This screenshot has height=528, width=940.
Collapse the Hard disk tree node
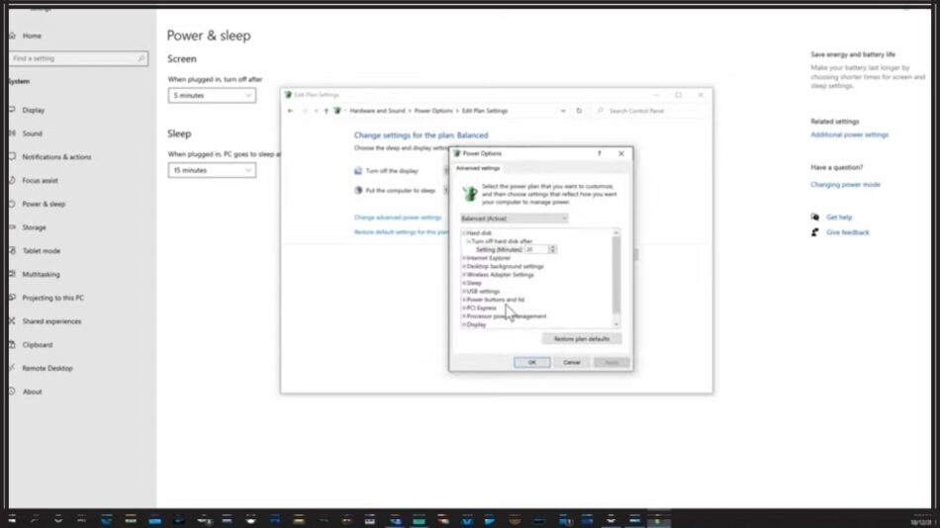(464, 232)
